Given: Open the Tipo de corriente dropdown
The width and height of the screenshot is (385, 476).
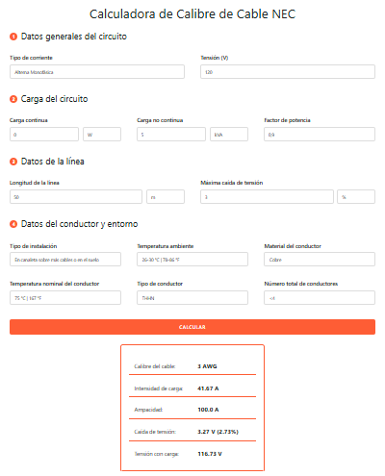Looking at the screenshot, I should pyautogui.click(x=97, y=72).
